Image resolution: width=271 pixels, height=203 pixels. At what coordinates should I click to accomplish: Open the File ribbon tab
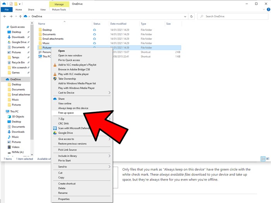coord(7,10)
